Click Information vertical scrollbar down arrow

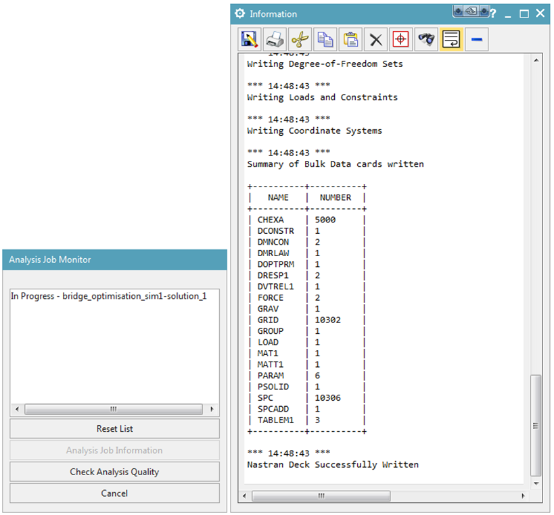click(x=536, y=483)
